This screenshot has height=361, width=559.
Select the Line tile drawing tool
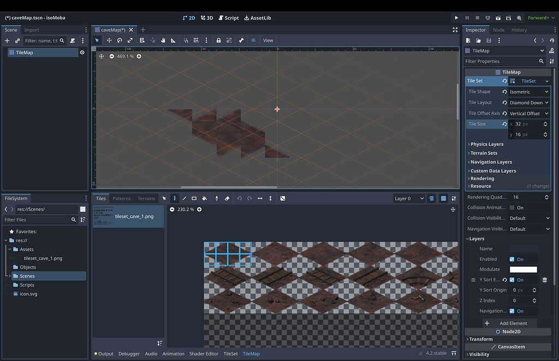pos(185,198)
